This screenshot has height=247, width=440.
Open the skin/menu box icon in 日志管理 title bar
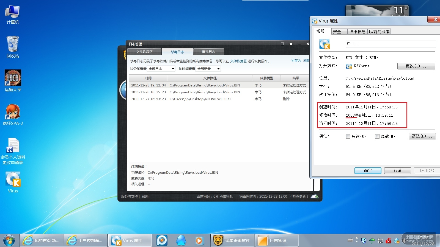pyautogui.click(x=282, y=44)
